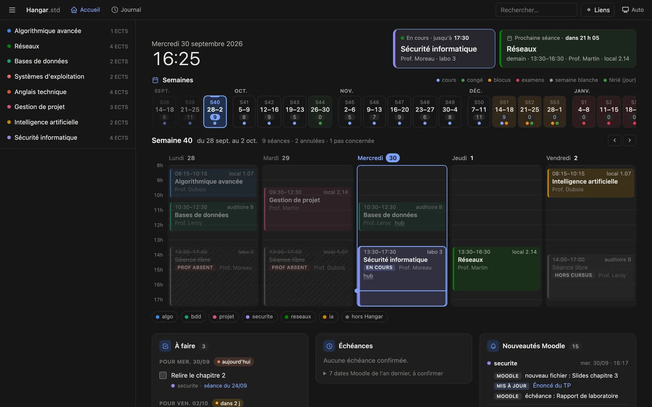
Task: Click the Rechercher search field
Action: (x=536, y=10)
